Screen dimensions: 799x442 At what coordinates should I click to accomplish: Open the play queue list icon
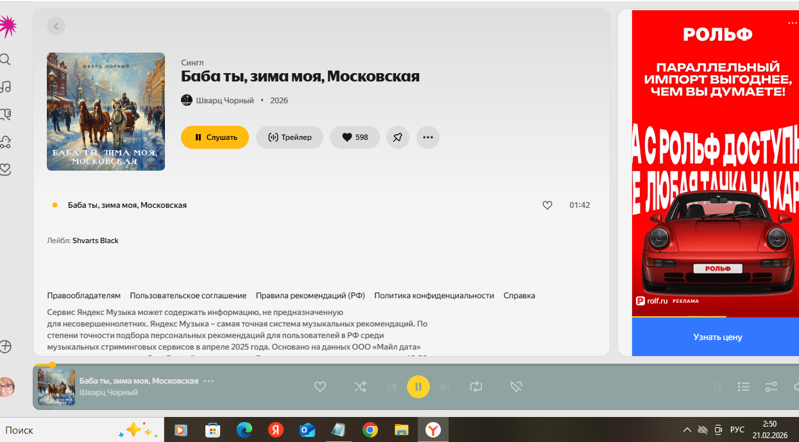coord(744,387)
